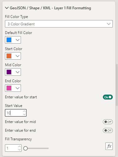Click the purple Mid Color swatch
The image size is (118, 157).
click(x=9, y=72)
